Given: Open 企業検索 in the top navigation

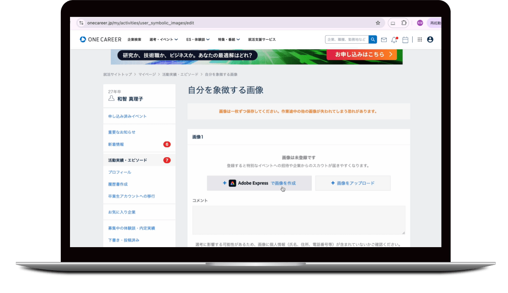Looking at the screenshot, I should coord(134,40).
